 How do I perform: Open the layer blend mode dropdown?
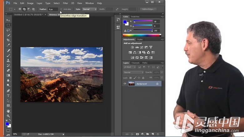(x=133, y=72)
